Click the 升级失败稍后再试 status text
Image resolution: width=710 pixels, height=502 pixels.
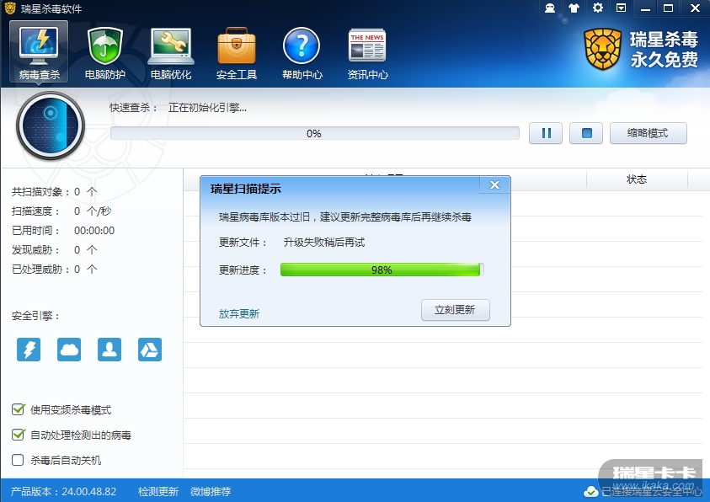point(324,243)
